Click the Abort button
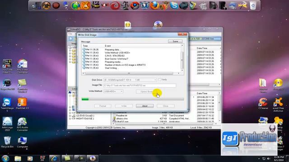 [x=144, y=106]
